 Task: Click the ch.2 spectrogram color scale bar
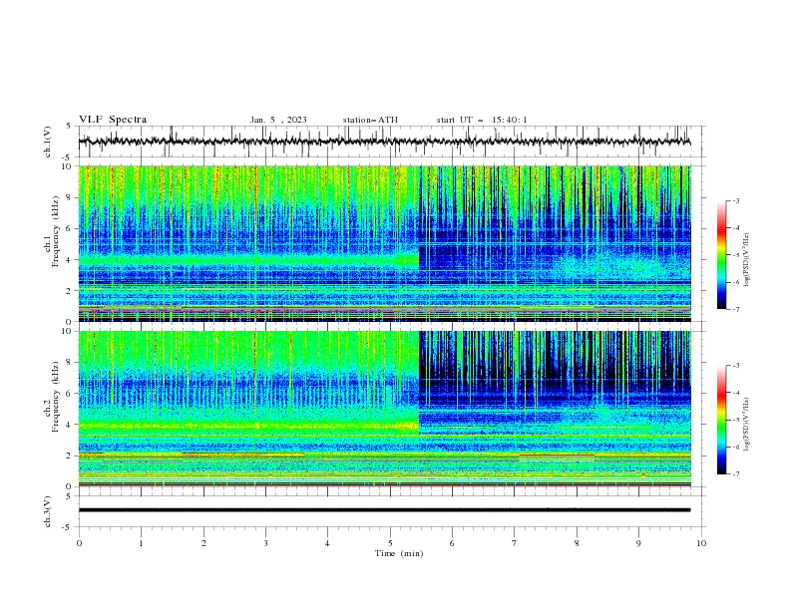(x=721, y=420)
